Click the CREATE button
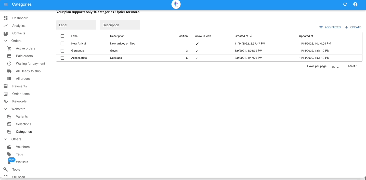Viewport: 366px width, 180px height. [353, 27]
